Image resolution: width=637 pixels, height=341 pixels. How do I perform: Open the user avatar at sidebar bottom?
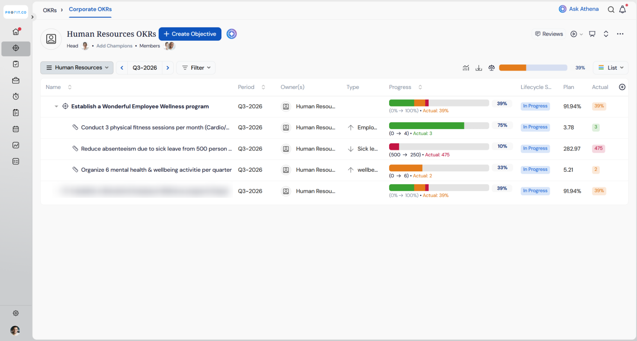point(15,330)
